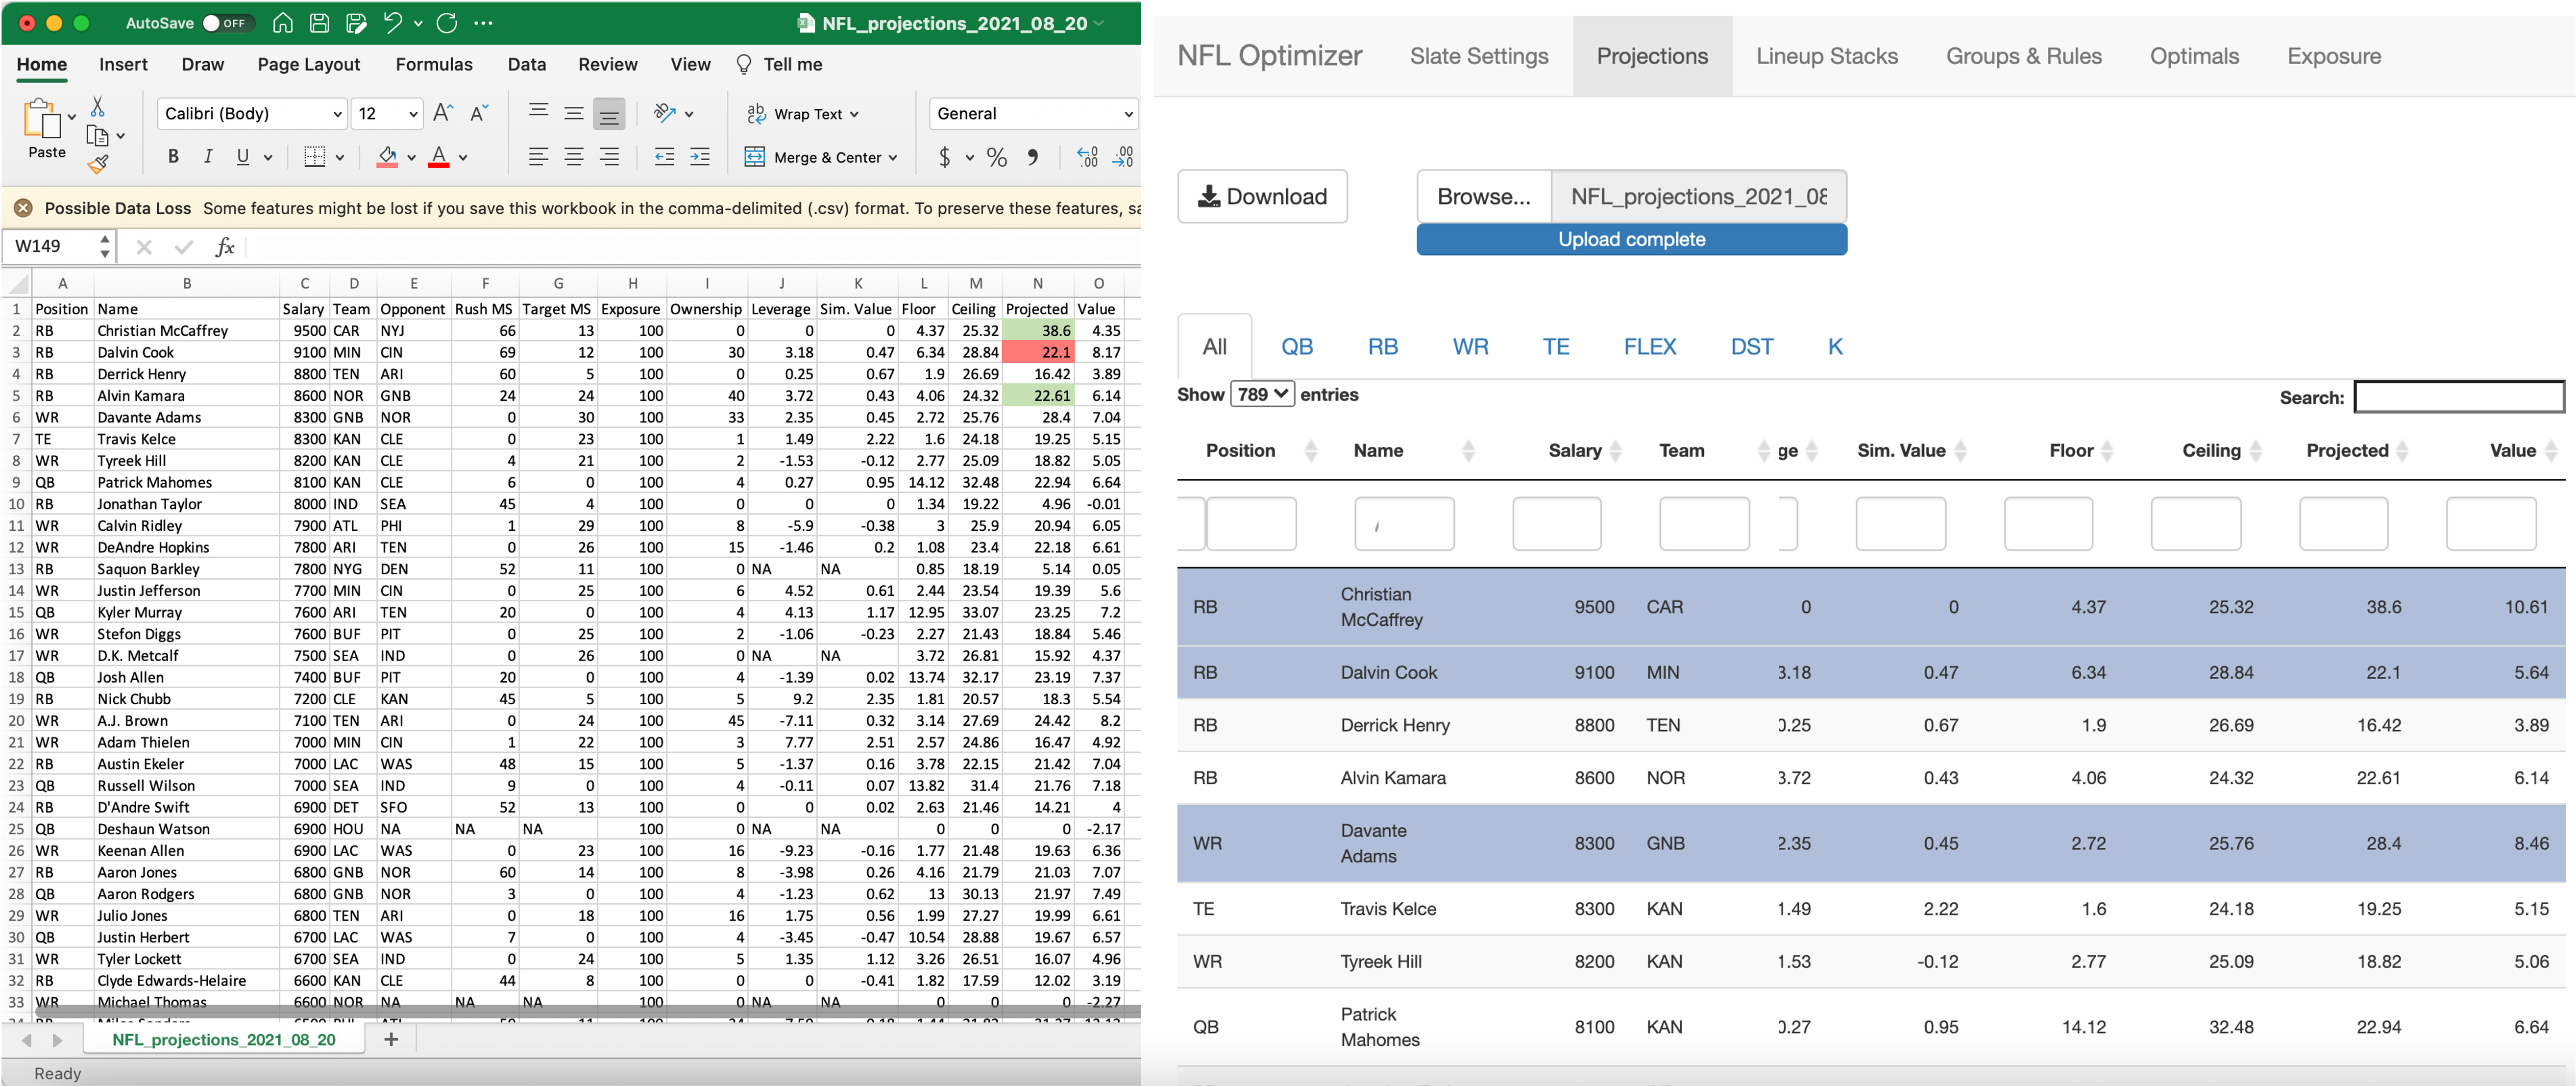The width and height of the screenshot is (2576, 1087).
Task: Add a new sheet with plus button
Action: (x=391, y=1040)
